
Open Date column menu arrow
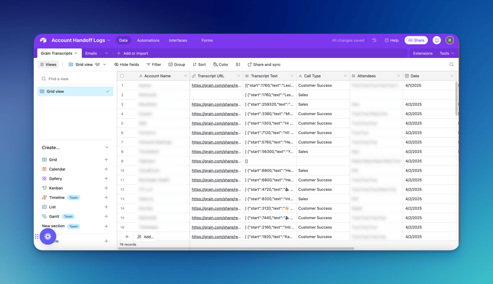[452, 76]
